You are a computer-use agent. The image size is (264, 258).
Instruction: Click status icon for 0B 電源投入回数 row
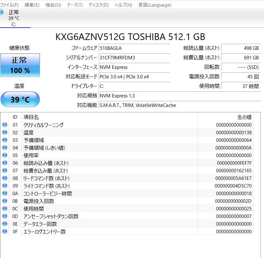coord(5,201)
